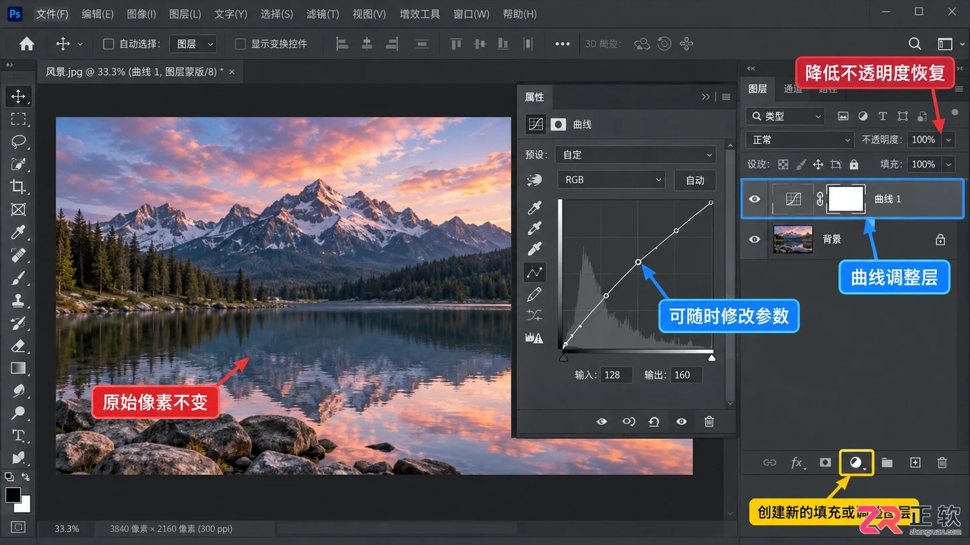The image size is (970, 545).
Task: Activate the Clone Stamp tool
Action: click(x=18, y=301)
